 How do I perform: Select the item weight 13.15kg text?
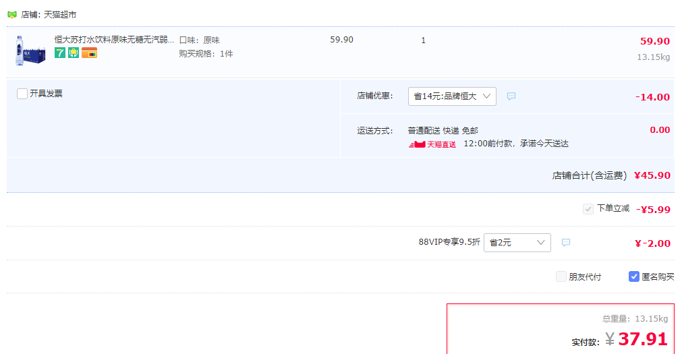(653, 57)
